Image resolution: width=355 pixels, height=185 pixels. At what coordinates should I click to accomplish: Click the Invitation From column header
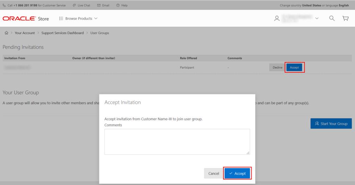tap(15, 58)
